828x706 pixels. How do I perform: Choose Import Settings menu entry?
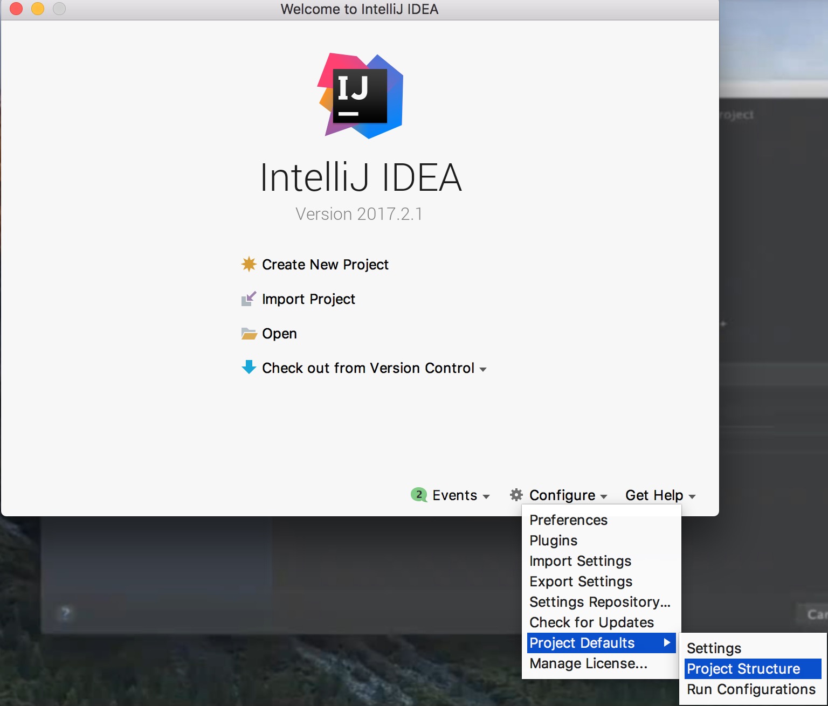pos(601,561)
